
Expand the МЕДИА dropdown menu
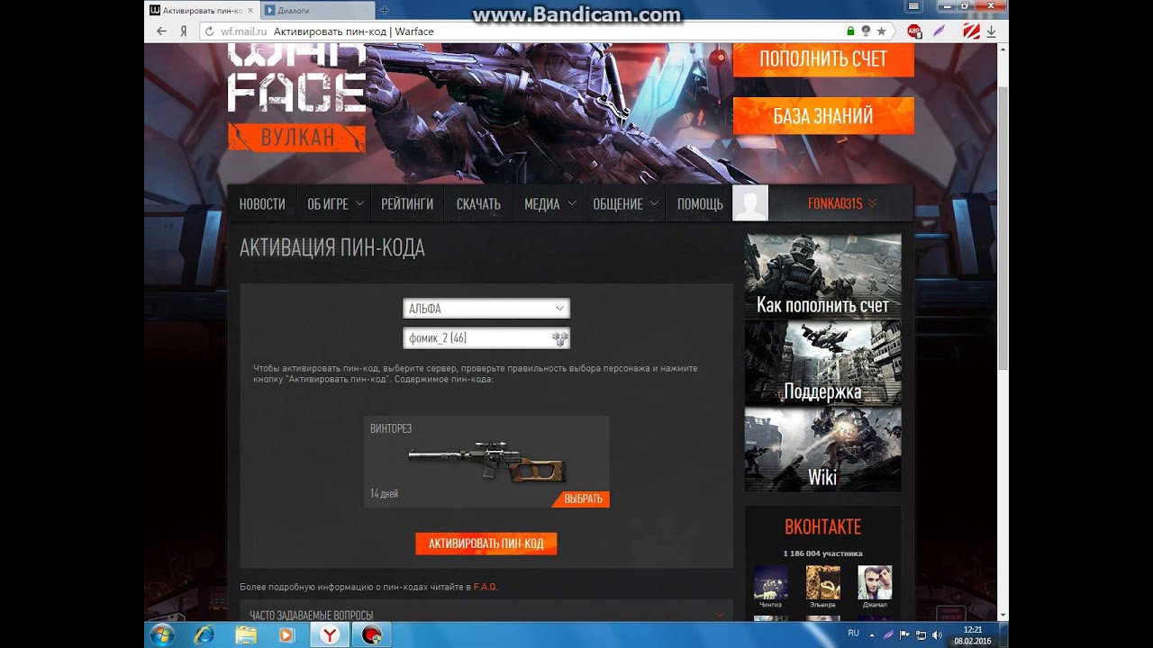(x=549, y=204)
